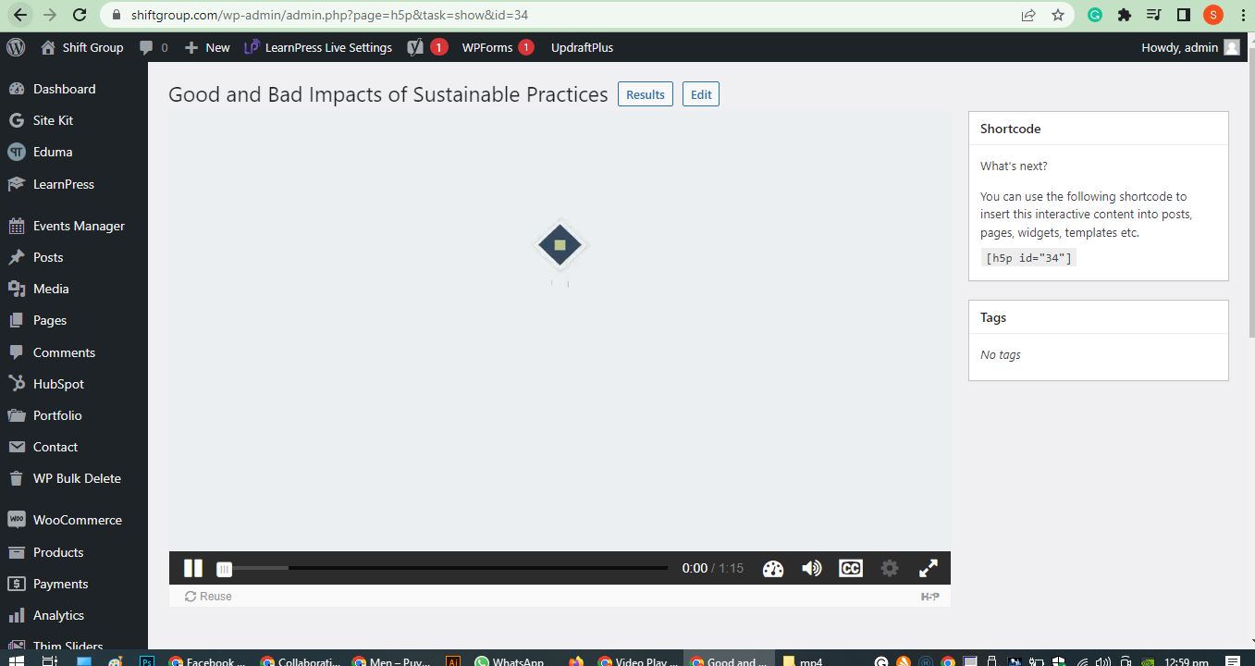
Task: Enable closed captions with the CC button
Action: click(x=850, y=568)
